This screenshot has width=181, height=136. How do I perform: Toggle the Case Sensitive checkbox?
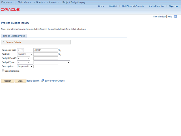[3, 71]
